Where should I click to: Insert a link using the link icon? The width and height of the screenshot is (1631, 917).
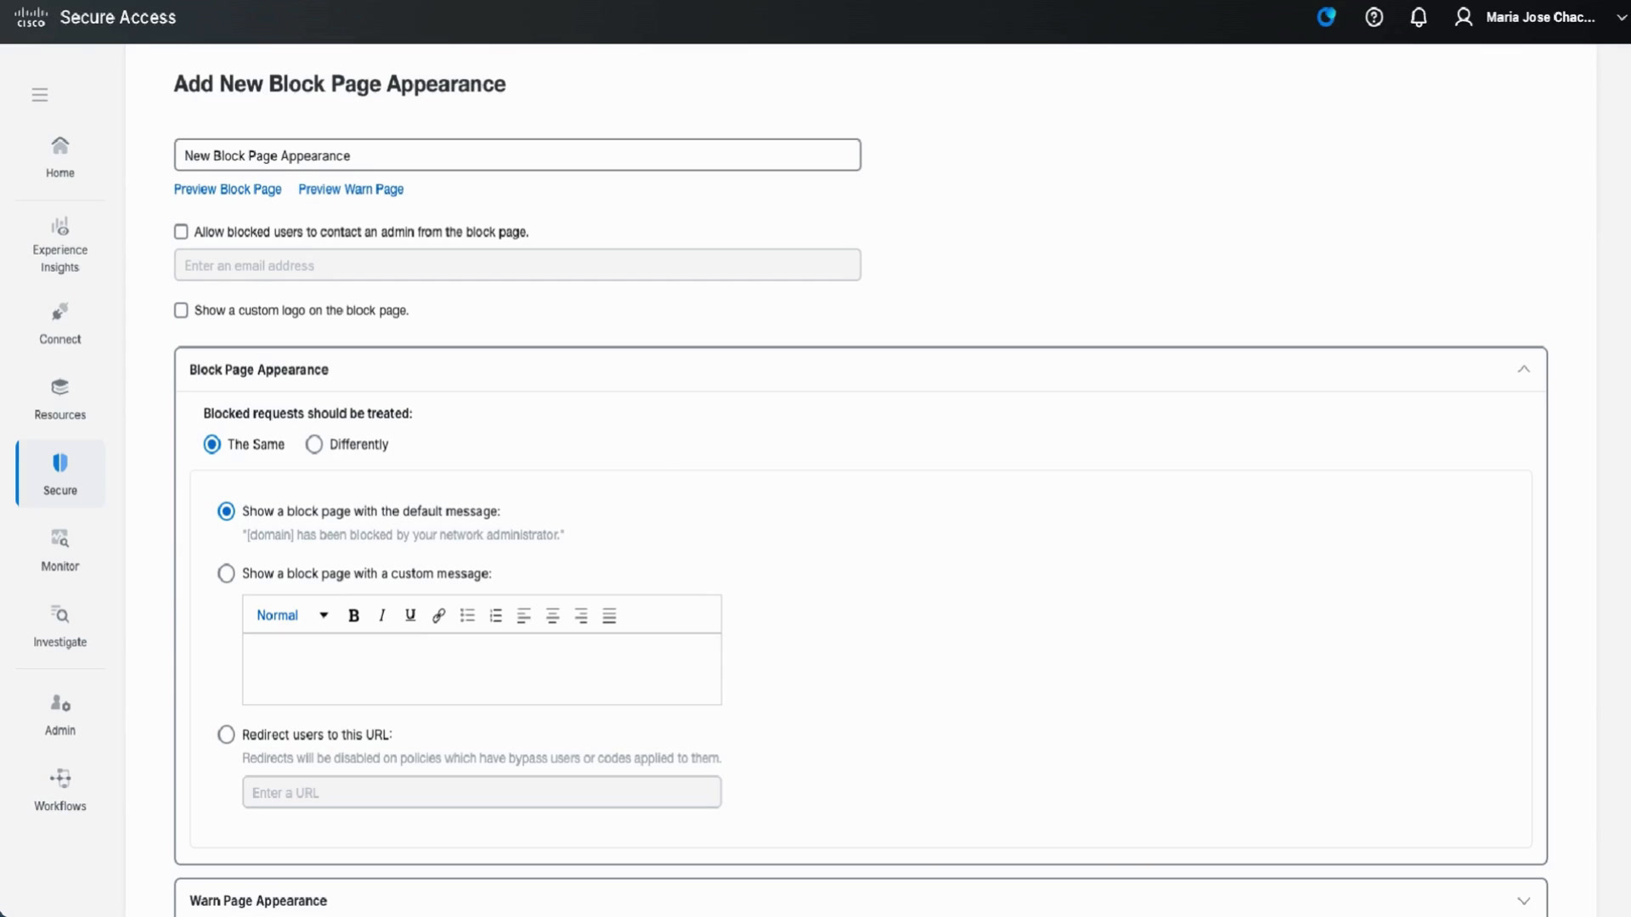click(438, 616)
